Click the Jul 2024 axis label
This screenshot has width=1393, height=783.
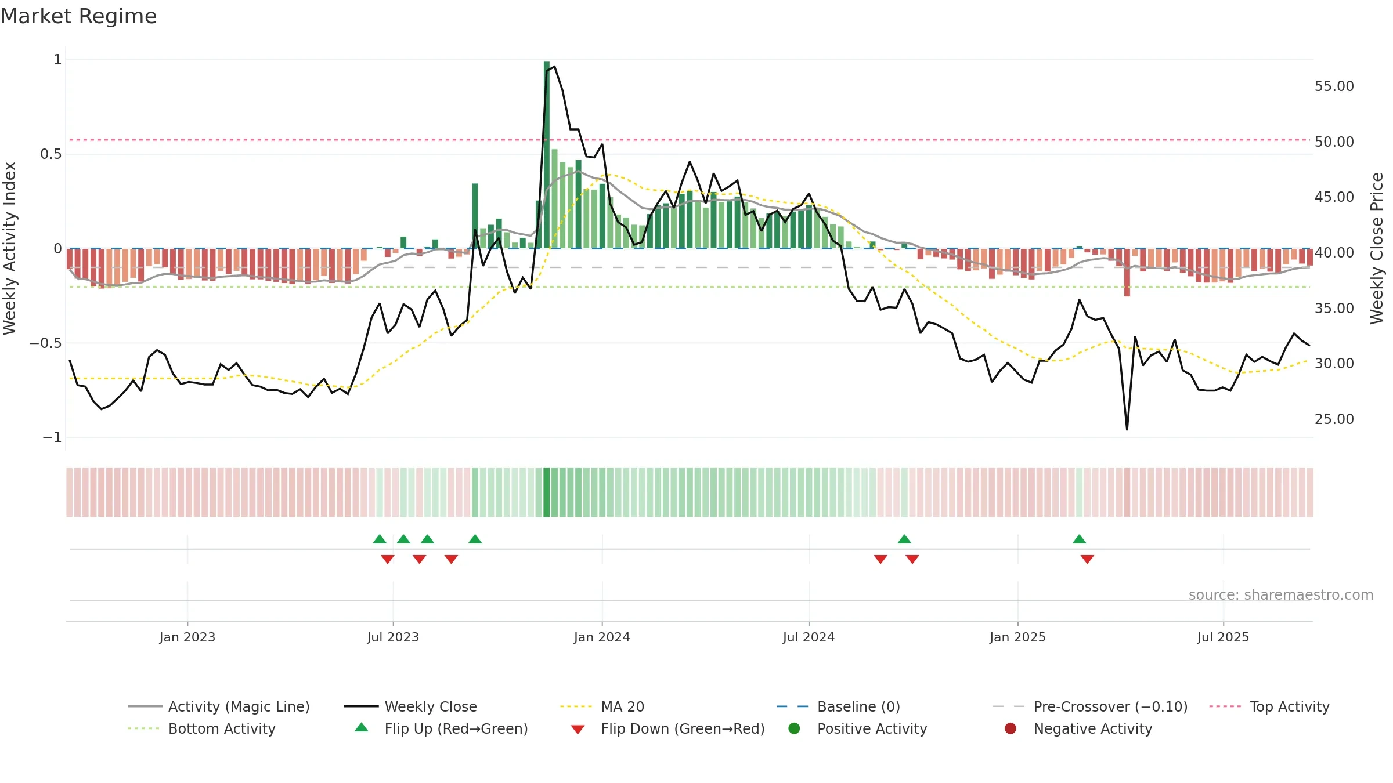[x=809, y=637]
